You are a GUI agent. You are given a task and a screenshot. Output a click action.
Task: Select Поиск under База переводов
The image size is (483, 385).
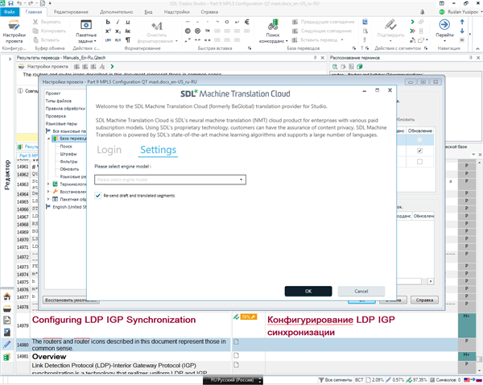pos(66,146)
